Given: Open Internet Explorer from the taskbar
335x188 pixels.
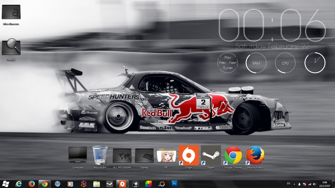Looking at the screenshot, I should [19, 184].
